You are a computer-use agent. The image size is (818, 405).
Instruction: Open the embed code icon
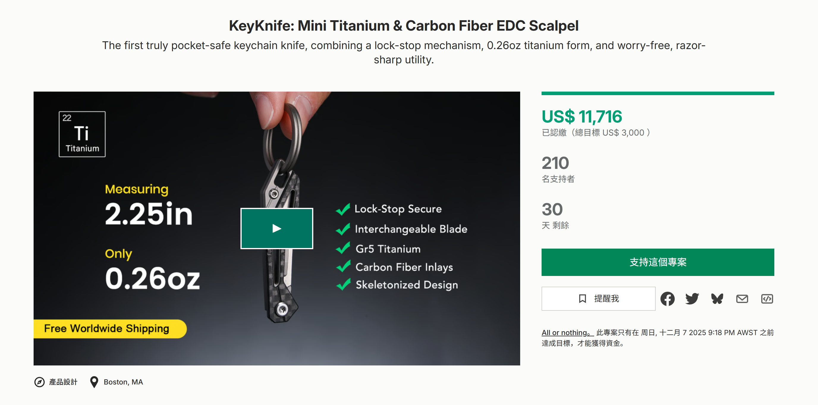point(767,299)
